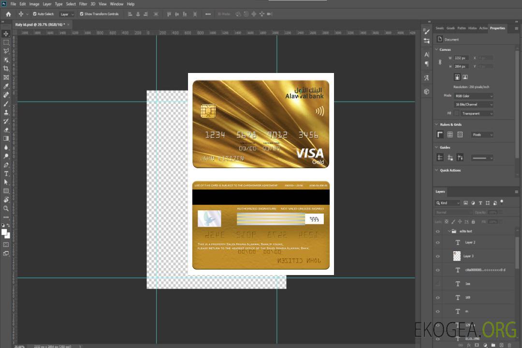
Task: Open the Pixels ruler units dropdown
Action: coord(482,135)
